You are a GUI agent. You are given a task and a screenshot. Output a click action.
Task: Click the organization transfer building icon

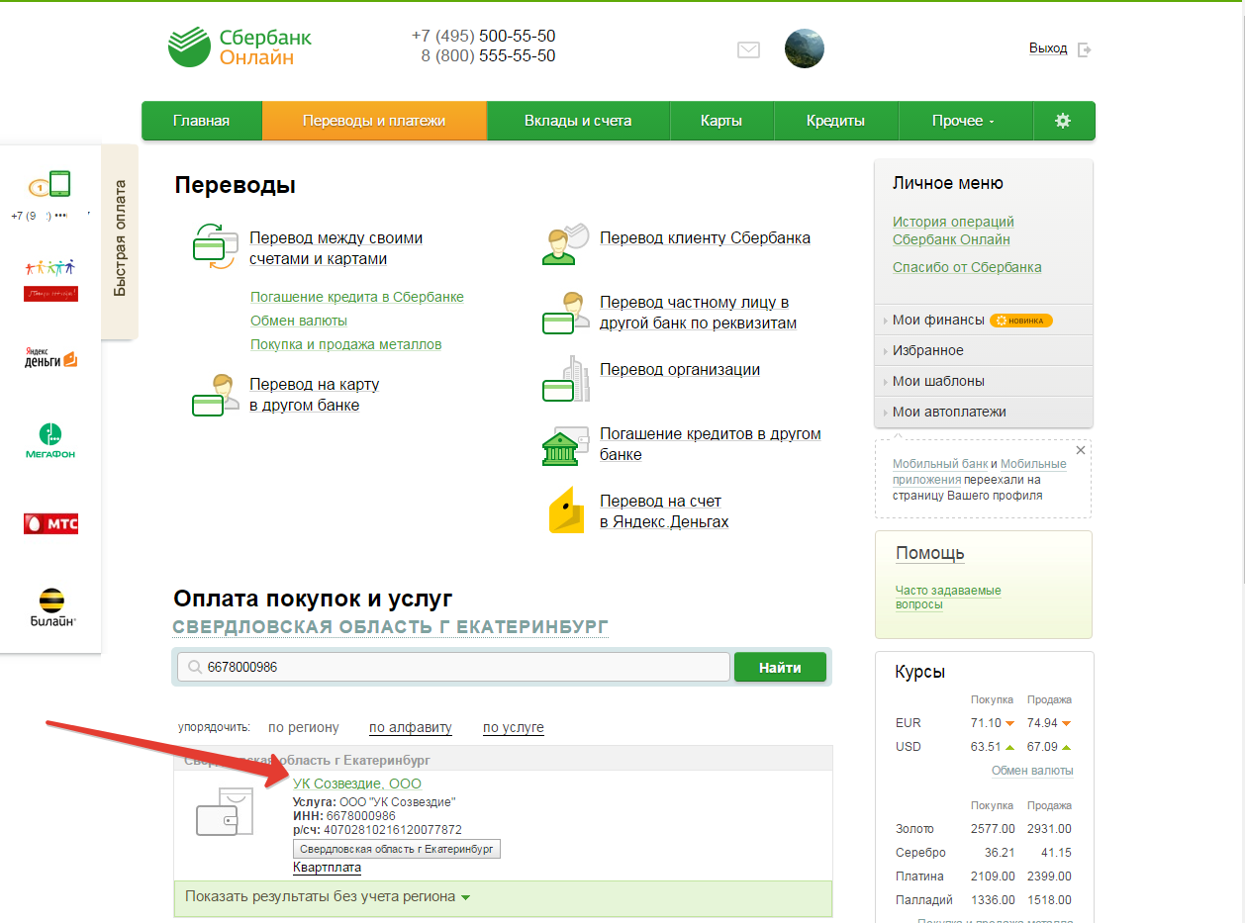(565, 379)
